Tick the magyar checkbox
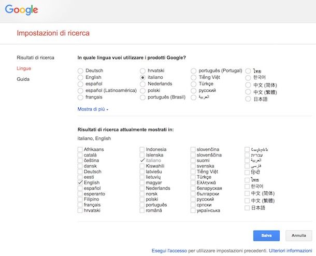 pyautogui.click(x=142, y=182)
